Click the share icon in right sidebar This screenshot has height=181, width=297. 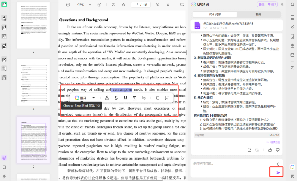[292, 46]
